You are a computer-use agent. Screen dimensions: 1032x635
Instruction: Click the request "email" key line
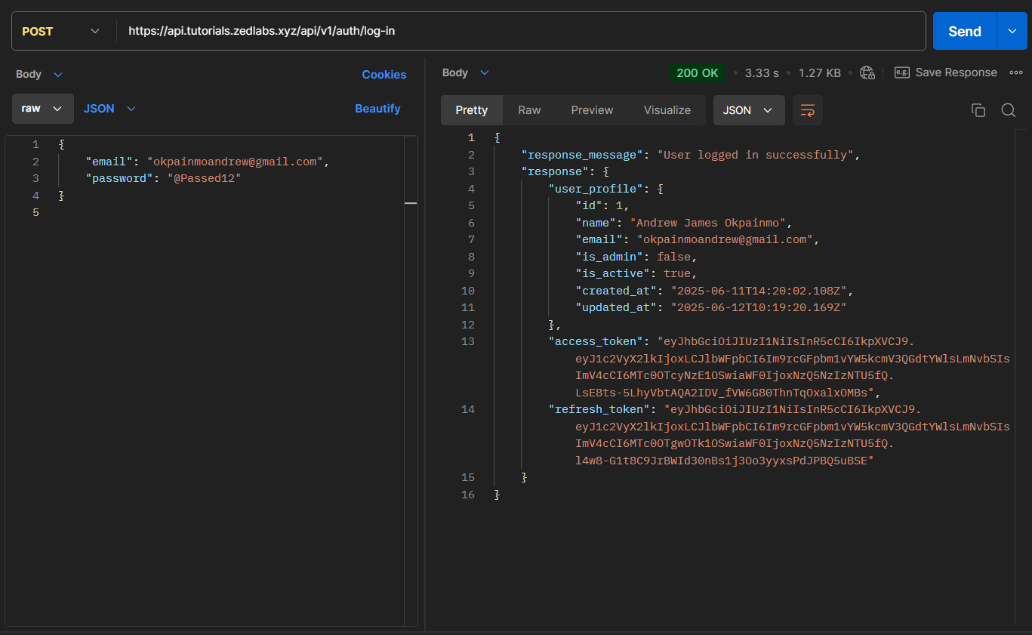coord(208,162)
